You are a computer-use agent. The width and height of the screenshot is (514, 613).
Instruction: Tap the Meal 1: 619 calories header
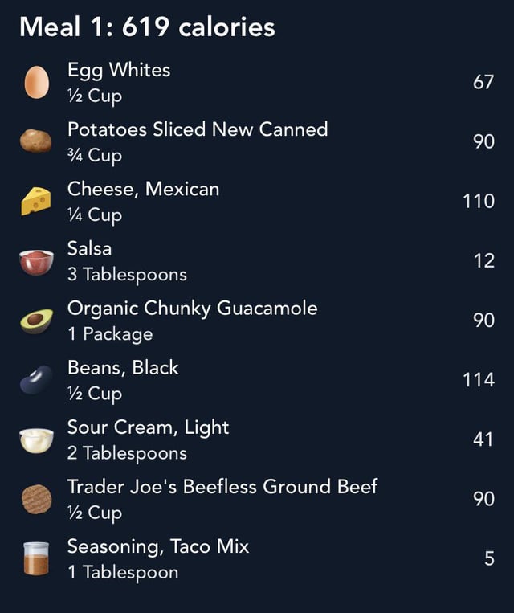coord(147,27)
